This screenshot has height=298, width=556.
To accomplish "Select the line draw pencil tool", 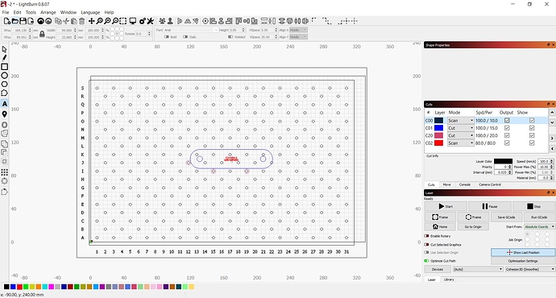I will point(4,58).
